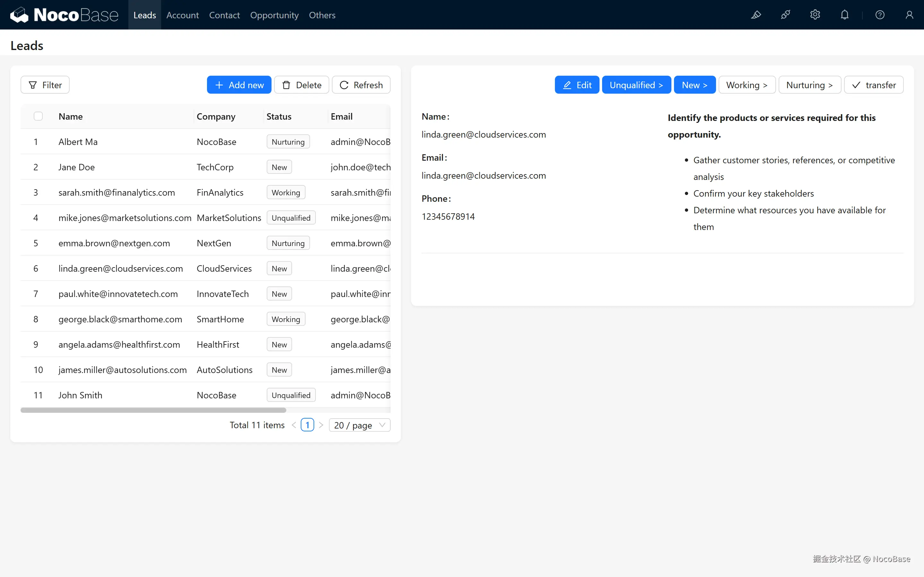Click the Filter button

click(x=45, y=85)
